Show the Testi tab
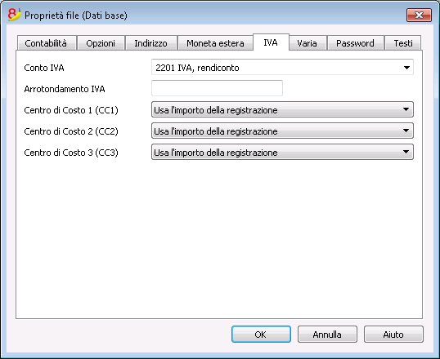 click(403, 43)
